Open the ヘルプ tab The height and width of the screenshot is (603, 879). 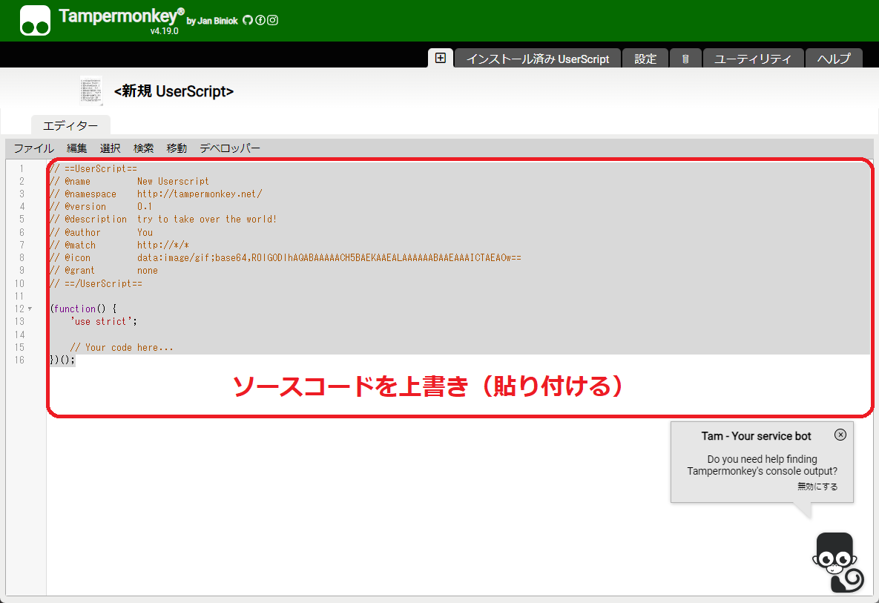(834, 58)
